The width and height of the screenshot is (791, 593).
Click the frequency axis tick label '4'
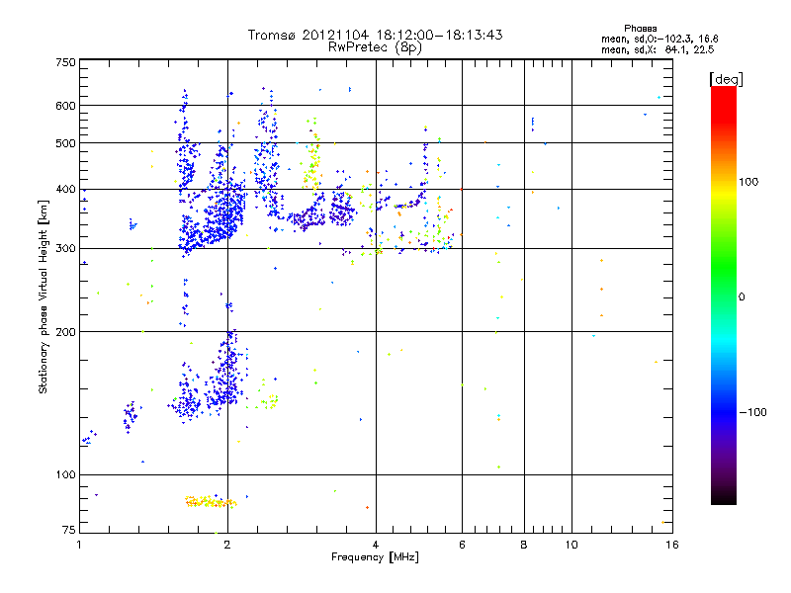tap(376, 545)
